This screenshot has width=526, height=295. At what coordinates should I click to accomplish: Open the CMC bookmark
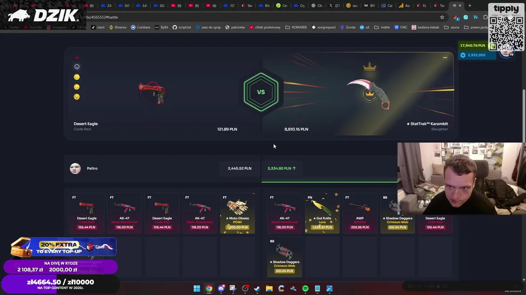coord(401,27)
